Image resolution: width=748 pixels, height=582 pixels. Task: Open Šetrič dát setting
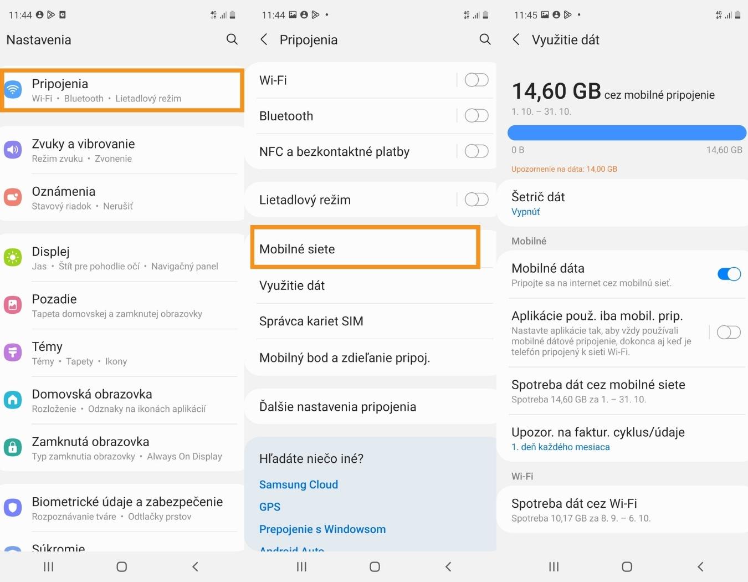point(622,203)
